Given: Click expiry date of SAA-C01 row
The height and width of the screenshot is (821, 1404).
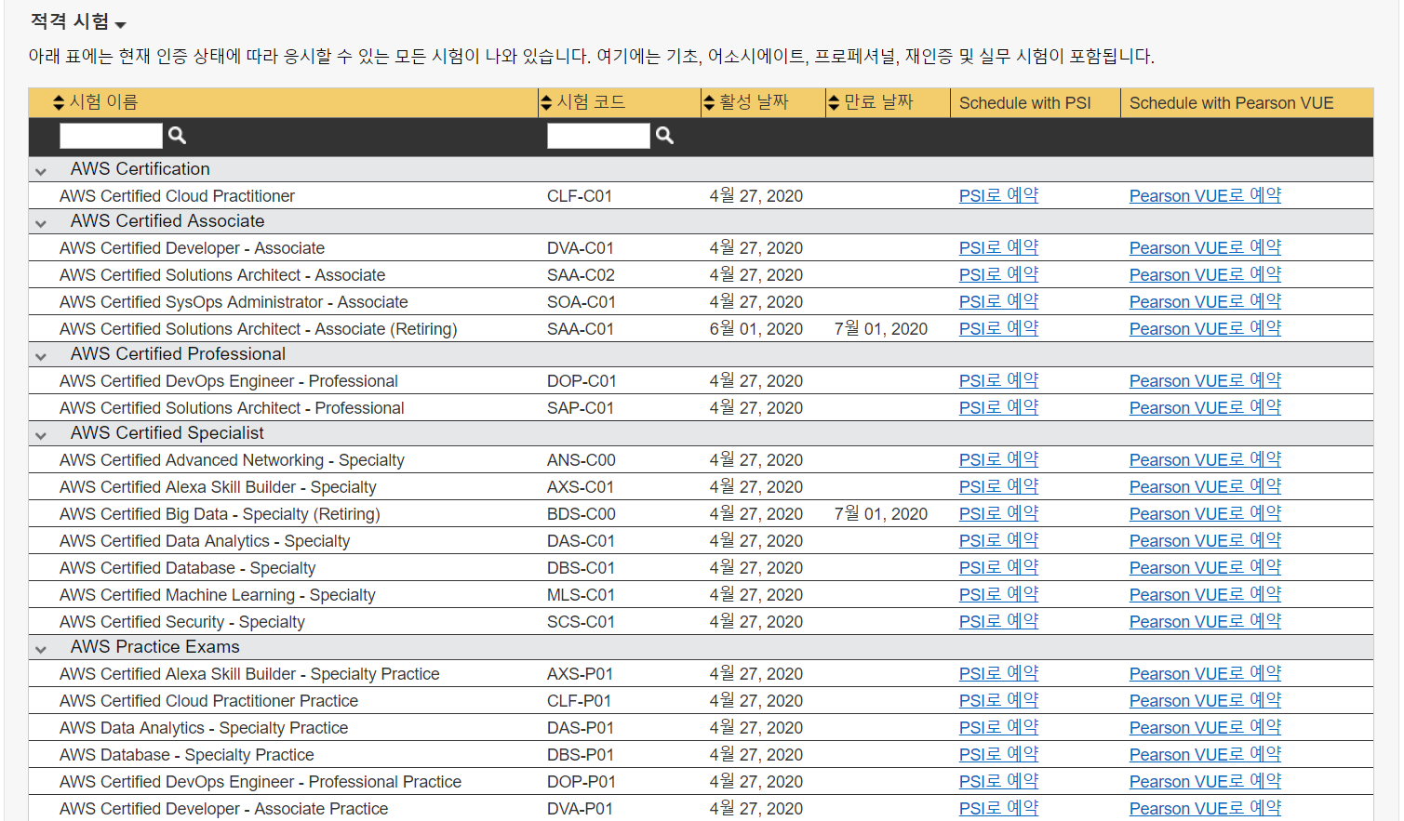Looking at the screenshot, I should (x=881, y=329).
